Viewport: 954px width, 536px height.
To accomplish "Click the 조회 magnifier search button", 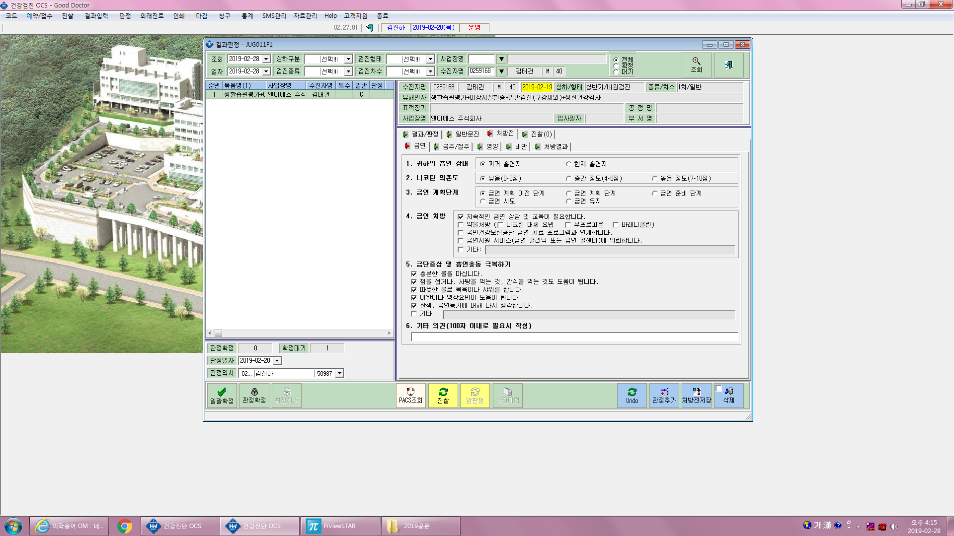I will point(697,65).
